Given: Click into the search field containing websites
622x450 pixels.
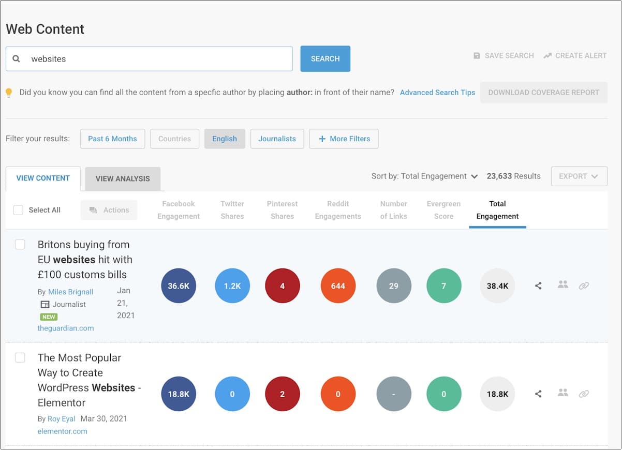Looking at the screenshot, I should click(155, 59).
